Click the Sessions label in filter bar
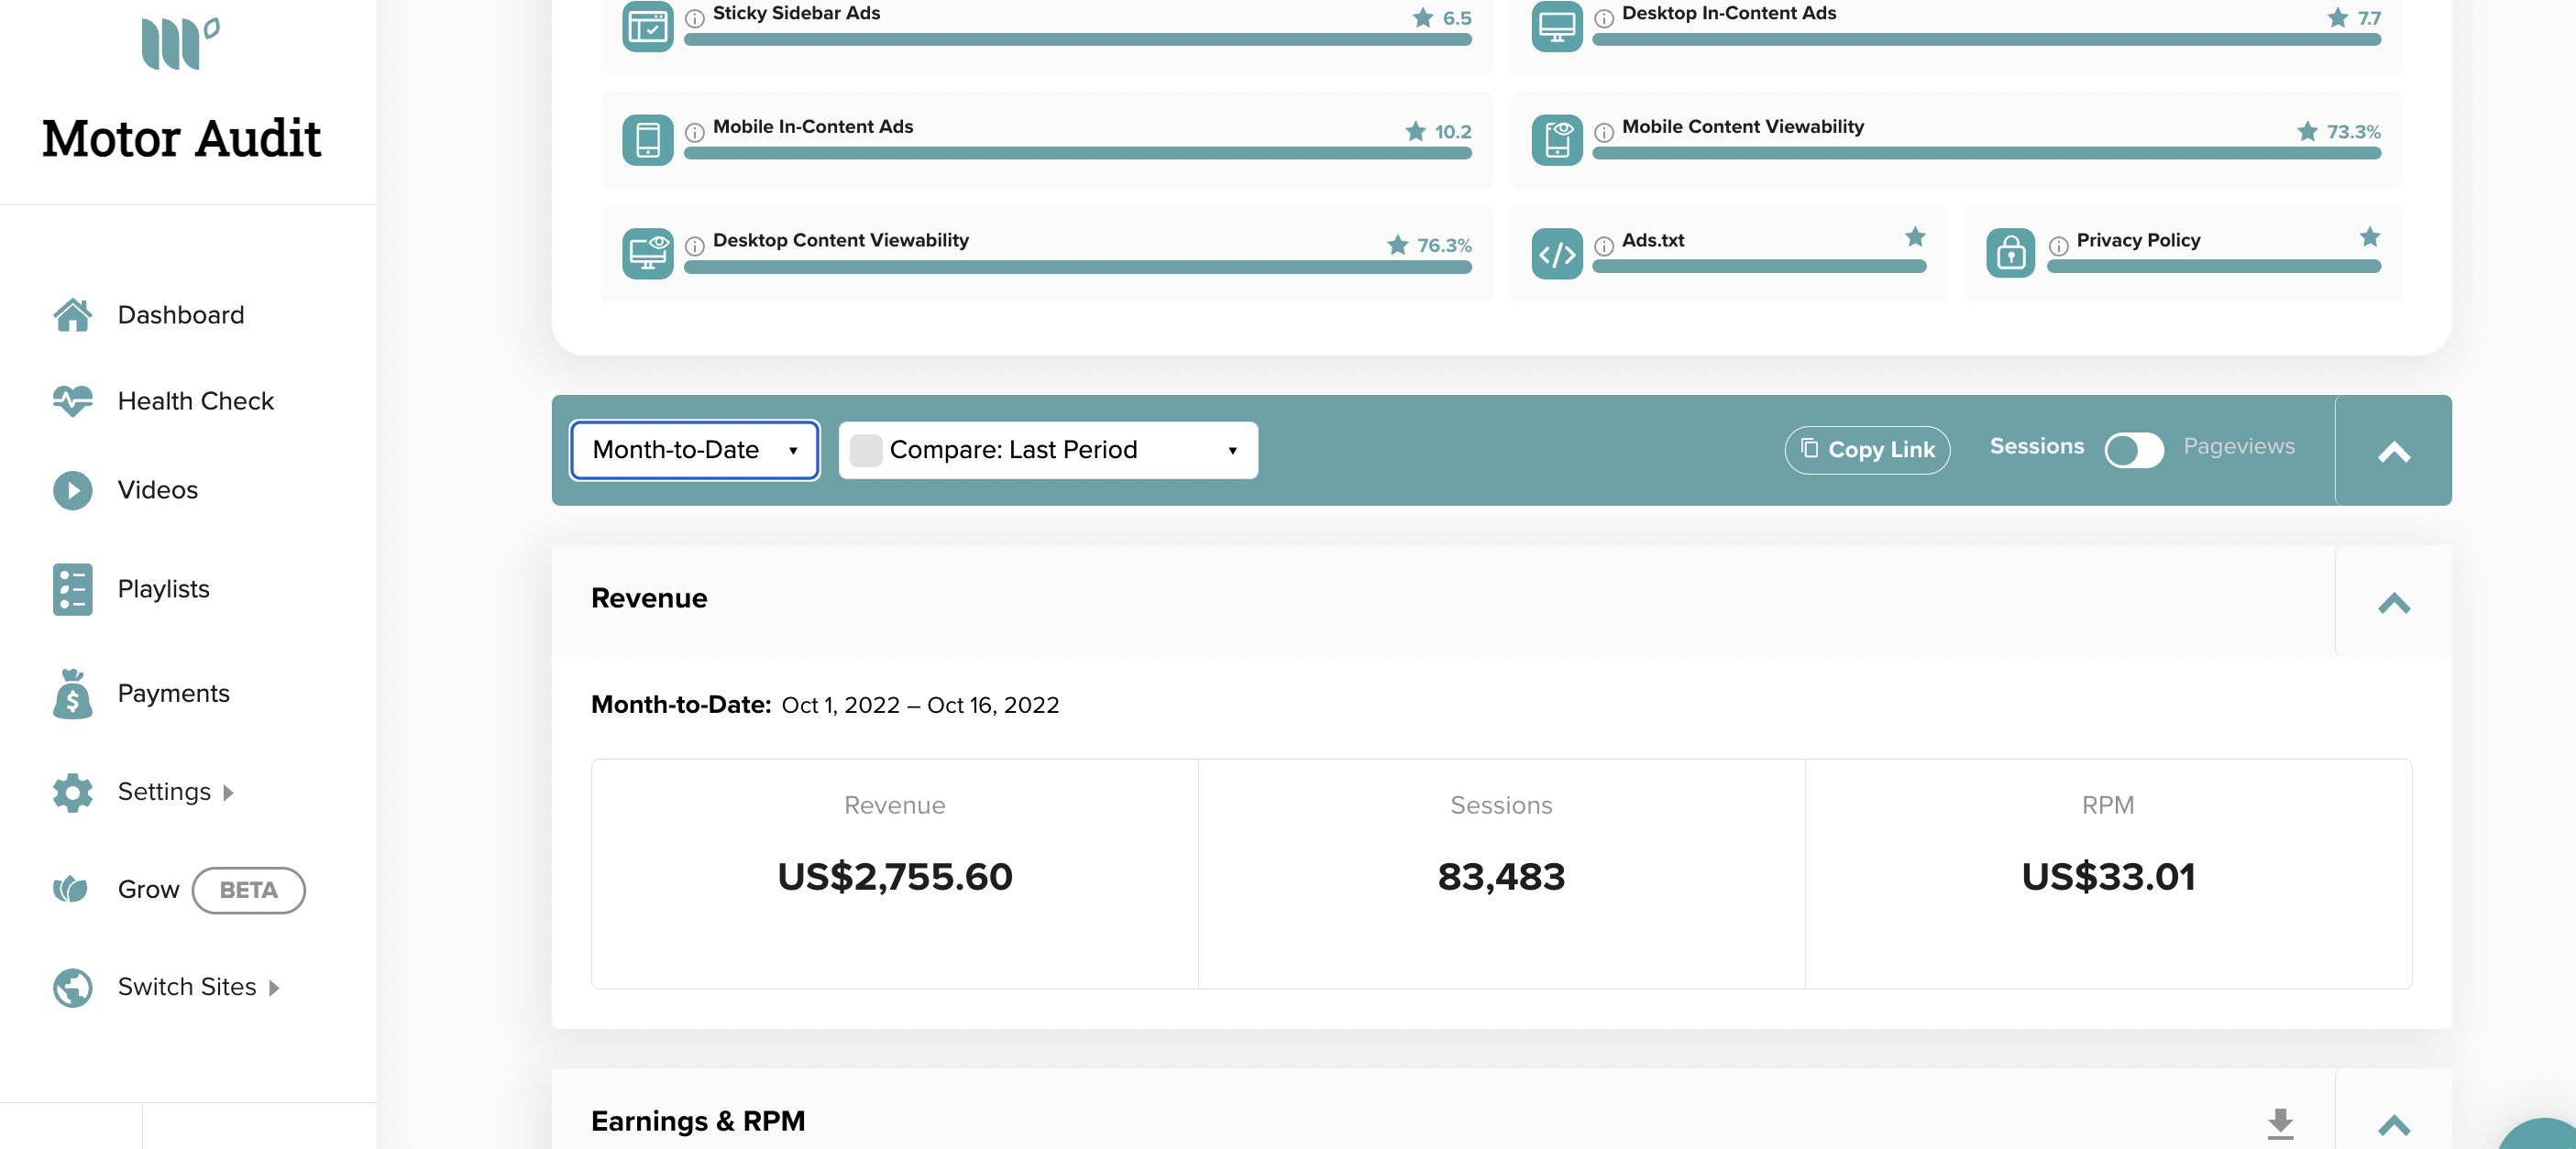 tap(2036, 445)
